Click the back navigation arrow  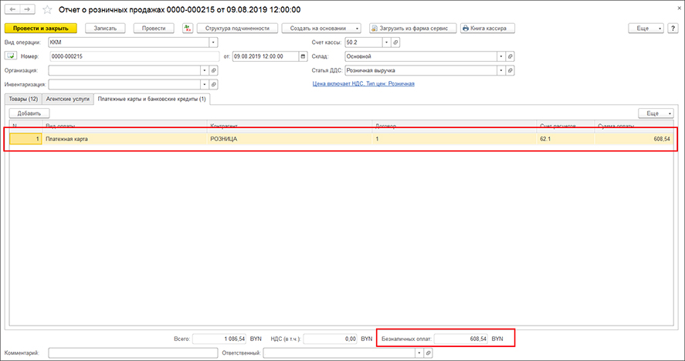(12, 10)
